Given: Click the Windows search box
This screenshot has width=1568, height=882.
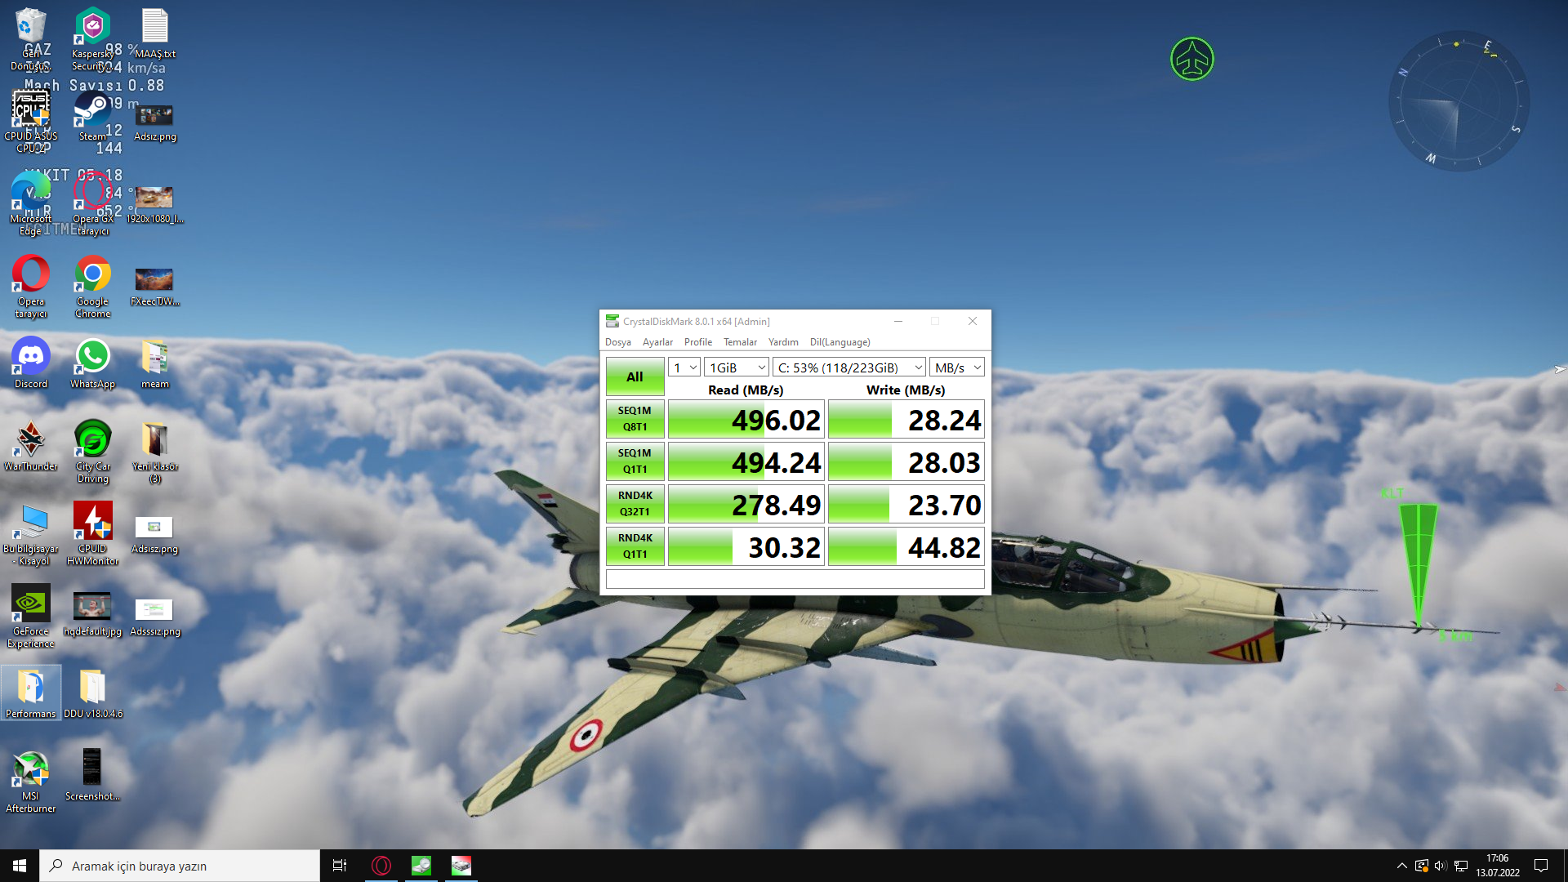Looking at the screenshot, I should point(180,866).
